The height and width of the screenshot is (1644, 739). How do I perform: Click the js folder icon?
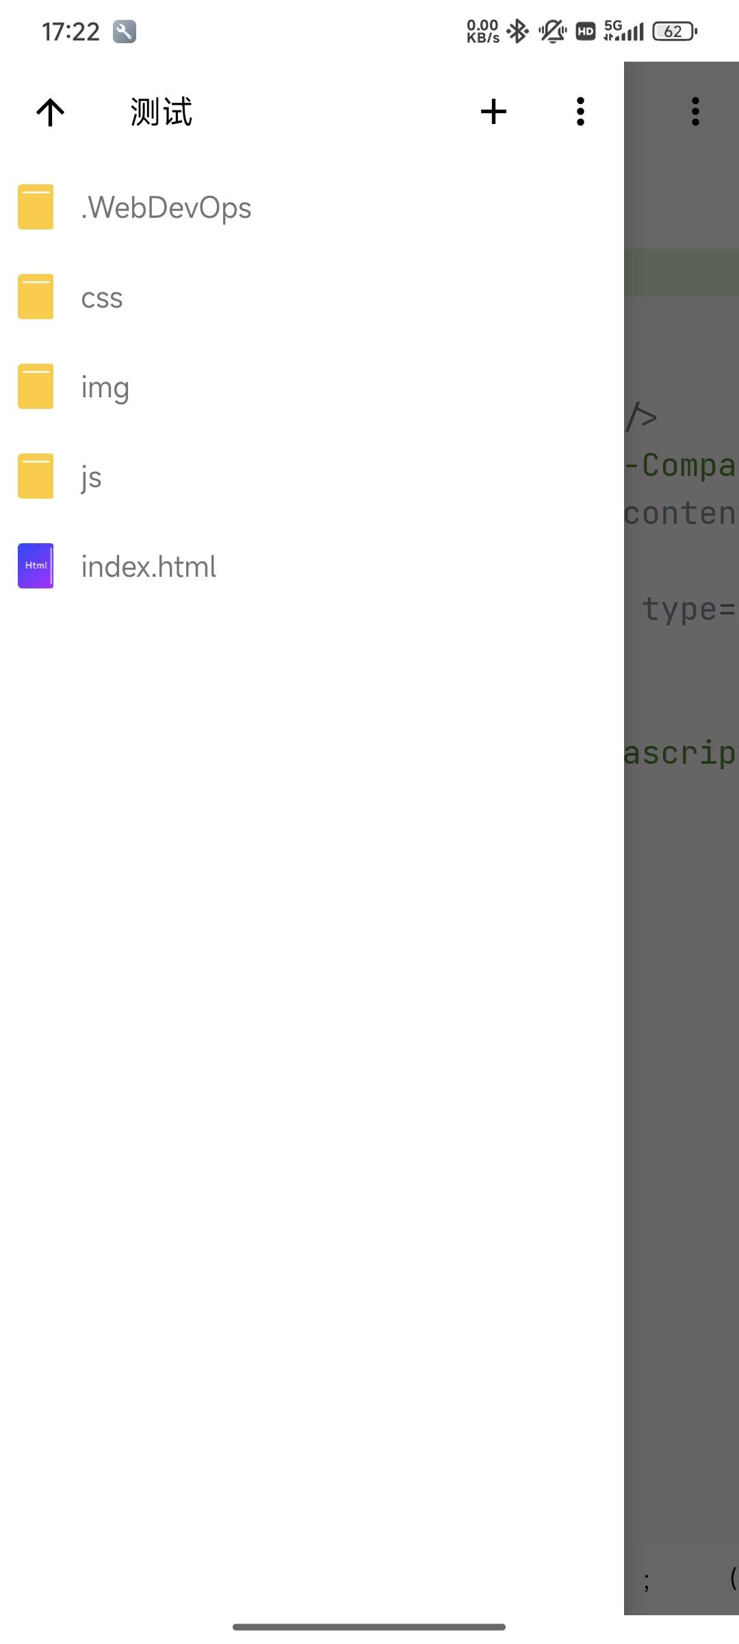36,476
